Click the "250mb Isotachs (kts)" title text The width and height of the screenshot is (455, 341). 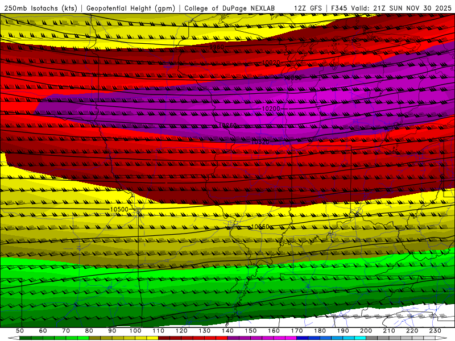41,9
